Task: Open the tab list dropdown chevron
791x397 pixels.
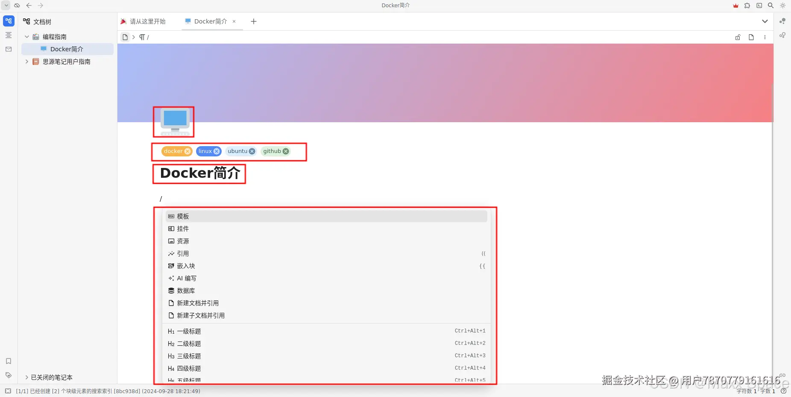Action: click(765, 21)
